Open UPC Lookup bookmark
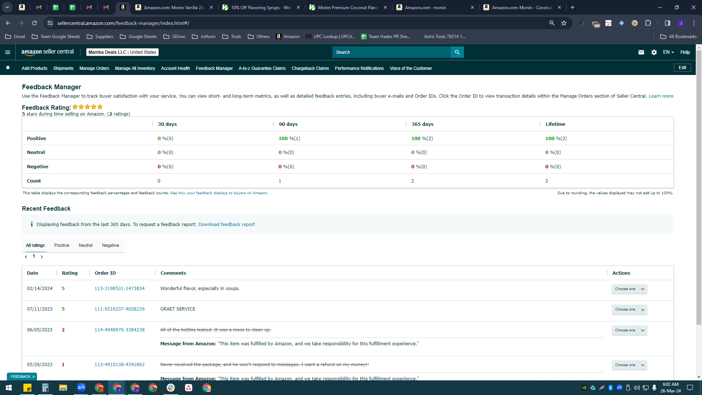702x395 pixels. [330, 37]
